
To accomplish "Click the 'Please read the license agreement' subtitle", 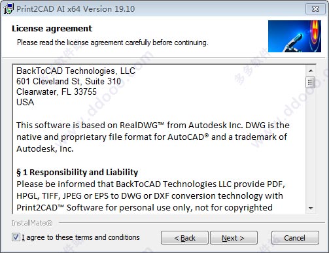I will point(113,42).
